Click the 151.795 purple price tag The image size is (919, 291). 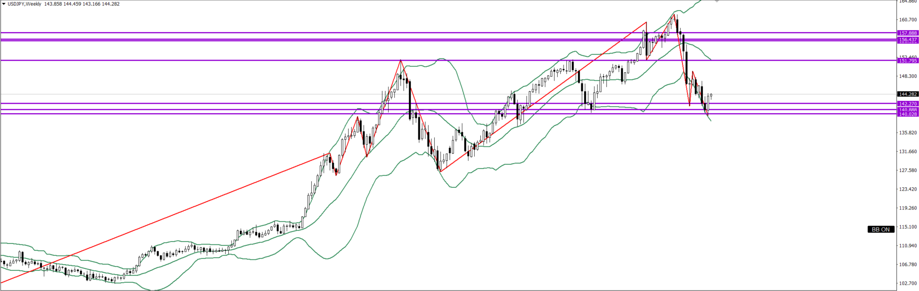coord(907,61)
